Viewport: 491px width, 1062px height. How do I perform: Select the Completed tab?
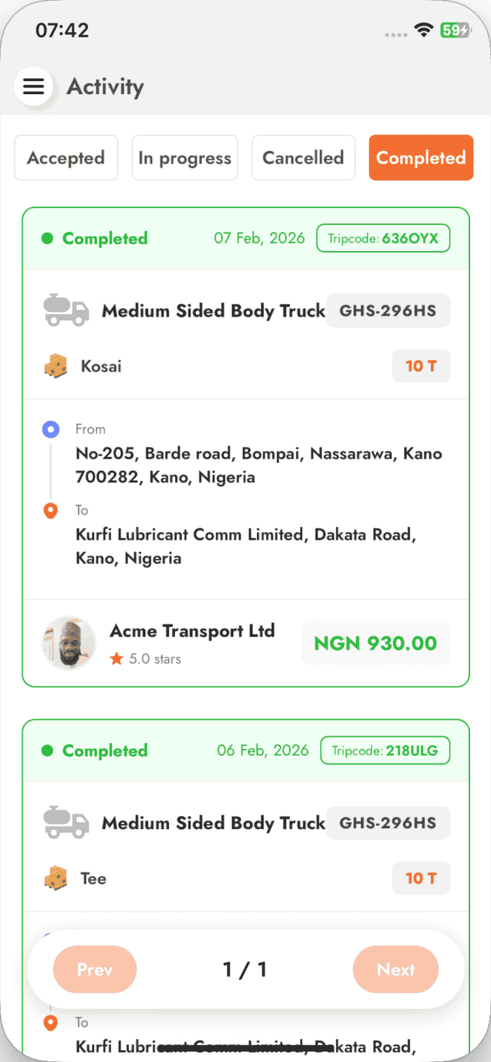[x=421, y=158]
